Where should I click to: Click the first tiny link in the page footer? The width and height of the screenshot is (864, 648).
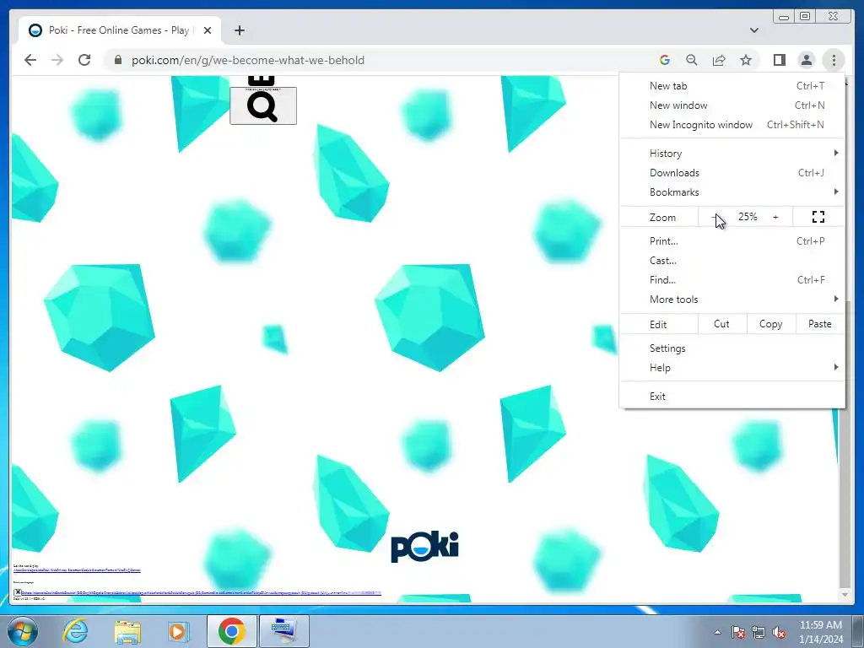pos(77,571)
